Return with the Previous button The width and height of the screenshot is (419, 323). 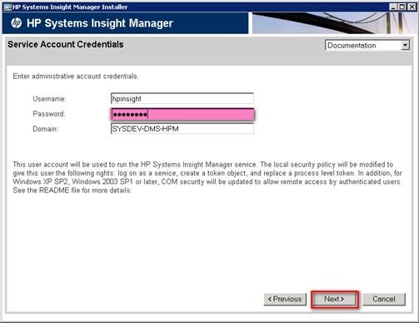(285, 299)
